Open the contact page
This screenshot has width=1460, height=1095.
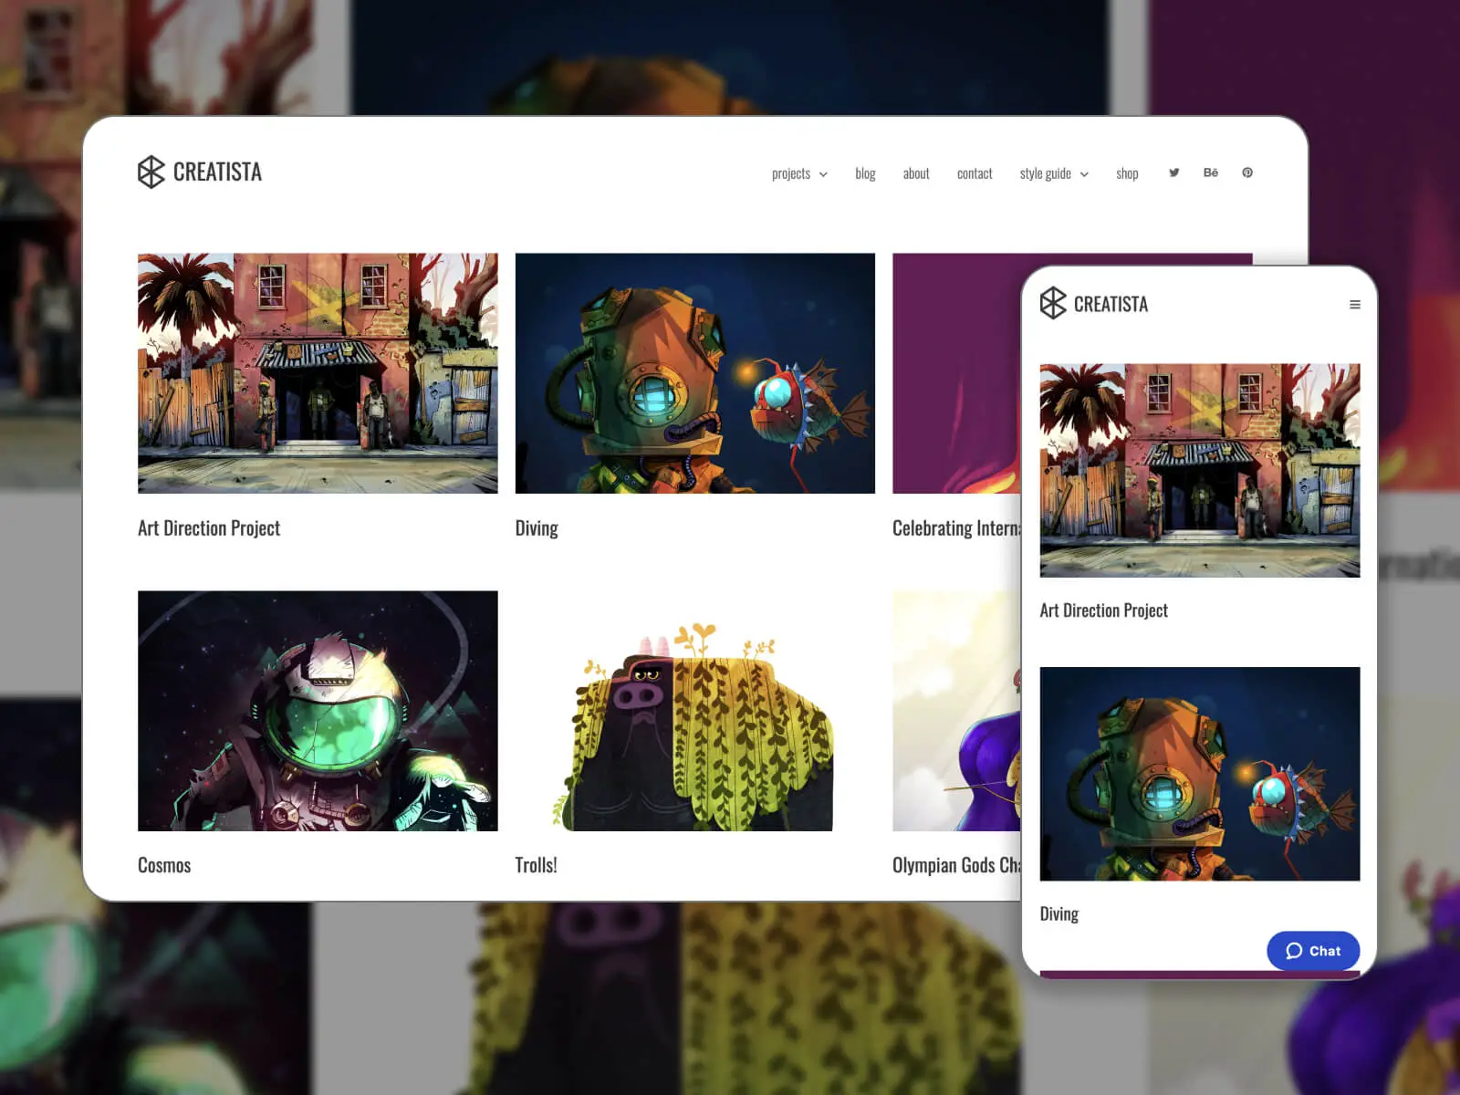(x=975, y=173)
